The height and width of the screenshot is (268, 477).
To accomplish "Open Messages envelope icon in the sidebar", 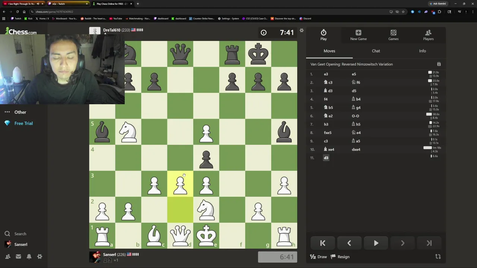I will [x=18, y=256].
